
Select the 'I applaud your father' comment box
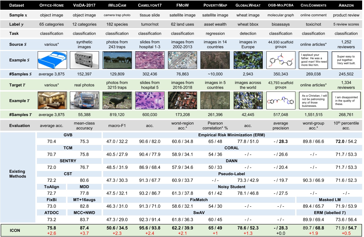[x=313, y=60]
